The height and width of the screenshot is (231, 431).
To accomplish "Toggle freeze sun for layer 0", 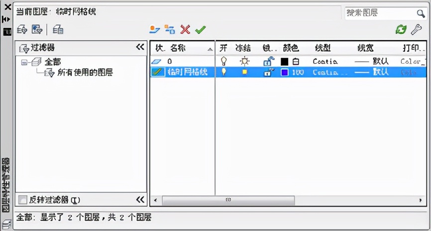I will pyautogui.click(x=244, y=61).
